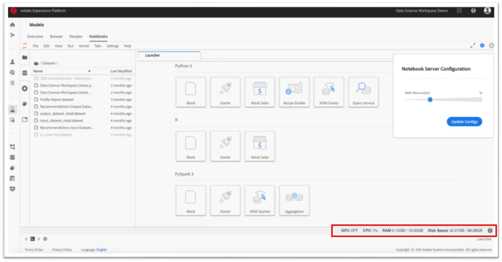Open the command palette icon
Viewport: 502px width, 262px height.
tap(25, 104)
